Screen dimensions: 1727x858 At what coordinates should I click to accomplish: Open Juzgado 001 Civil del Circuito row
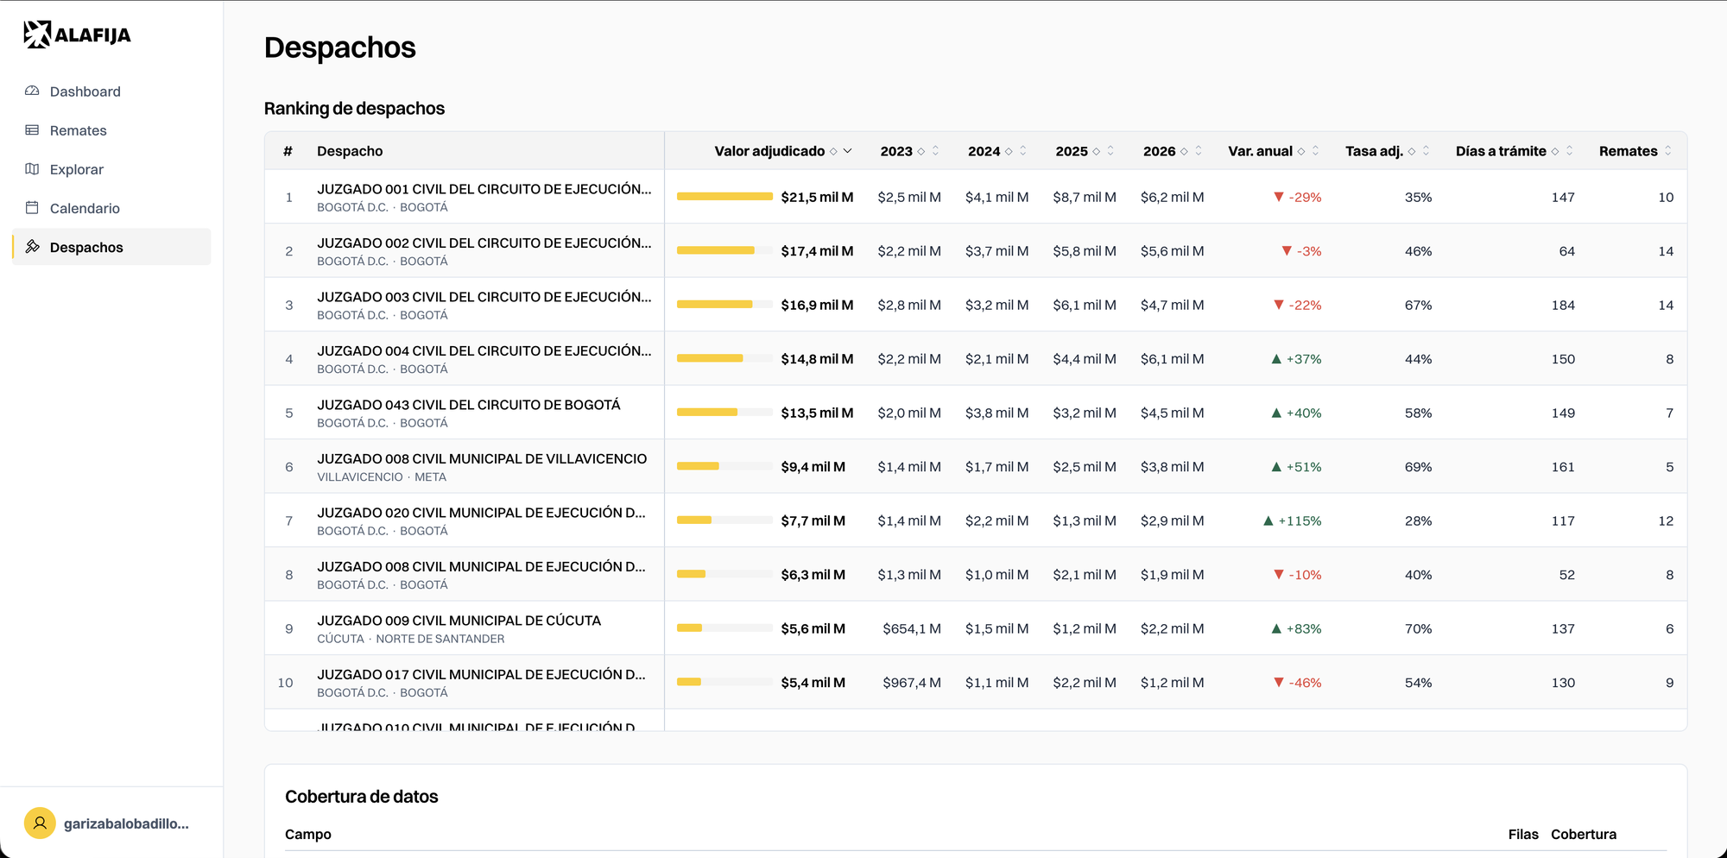(976, 197)
